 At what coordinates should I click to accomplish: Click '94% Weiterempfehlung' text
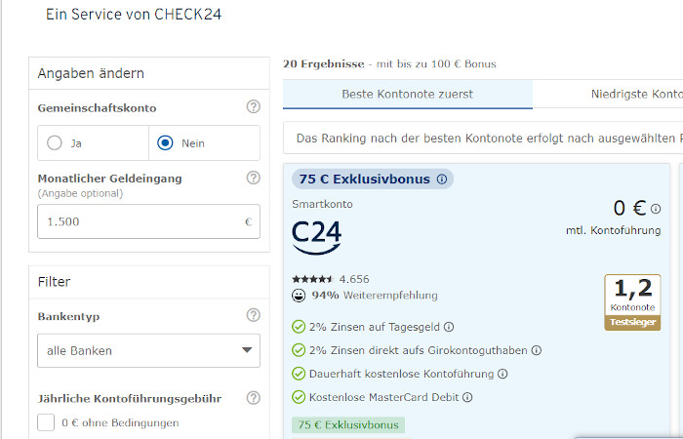375,296
